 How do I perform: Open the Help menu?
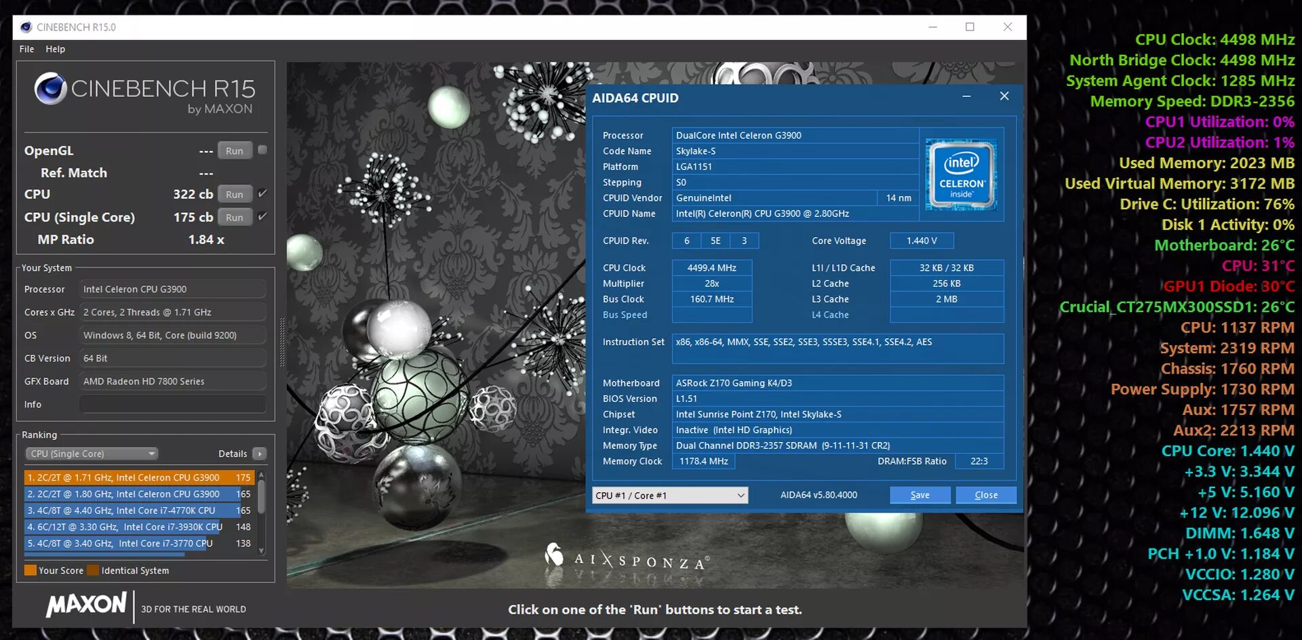coord(56,49)
